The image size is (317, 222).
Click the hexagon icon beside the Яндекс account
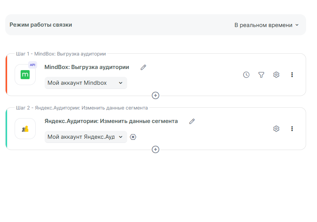click(133, 137)
